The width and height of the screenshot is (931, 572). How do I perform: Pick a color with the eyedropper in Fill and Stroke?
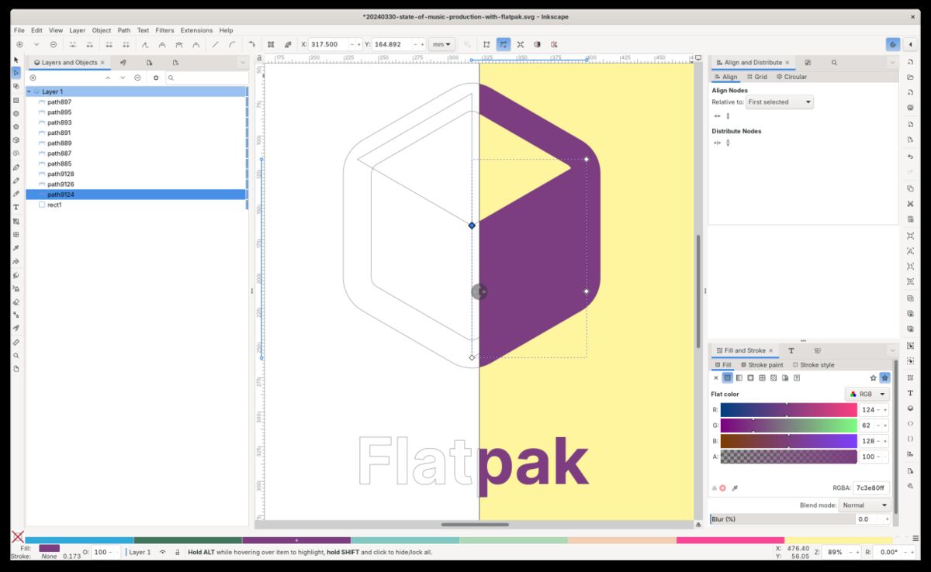[734, 488]
